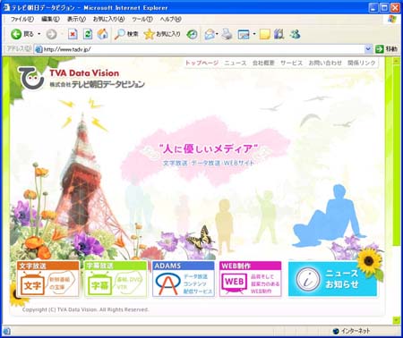Click the Stop loading icon
403x338 pixels.
point(73,34)
